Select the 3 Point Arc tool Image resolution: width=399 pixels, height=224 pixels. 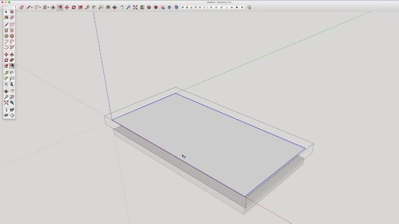[6, 47]
